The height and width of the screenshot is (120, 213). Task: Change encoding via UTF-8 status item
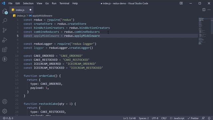coord(155,118)
